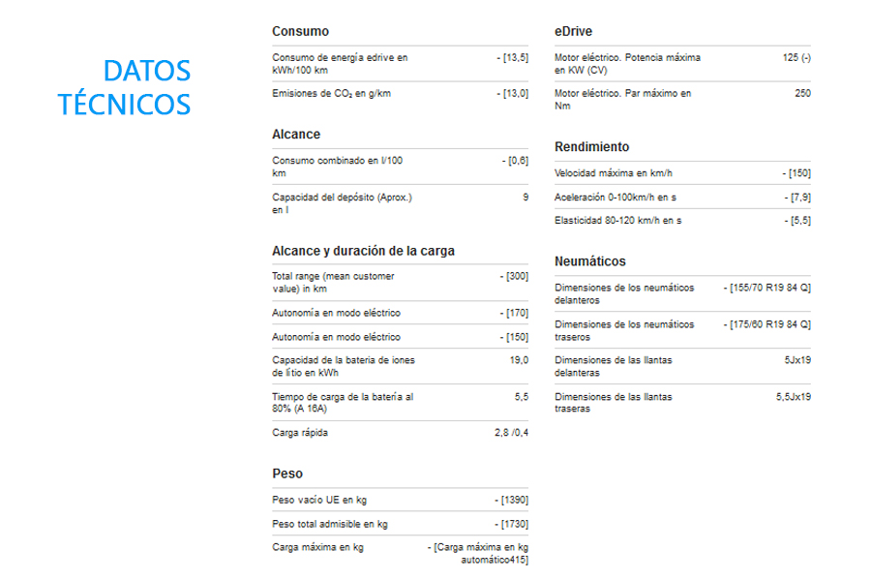Select the Consumo section heading
871x581 pixels.
300,31
